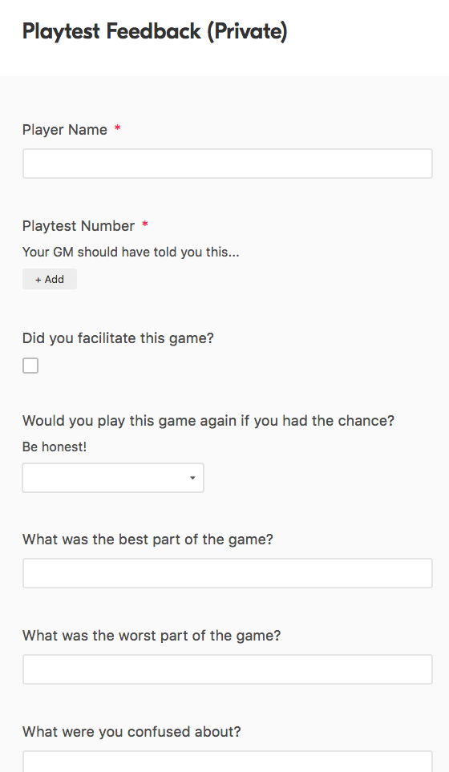Click the Playtest Number label
Image resolution: width=449 pixels, height=772 pixels.
[x=79, y=226]
